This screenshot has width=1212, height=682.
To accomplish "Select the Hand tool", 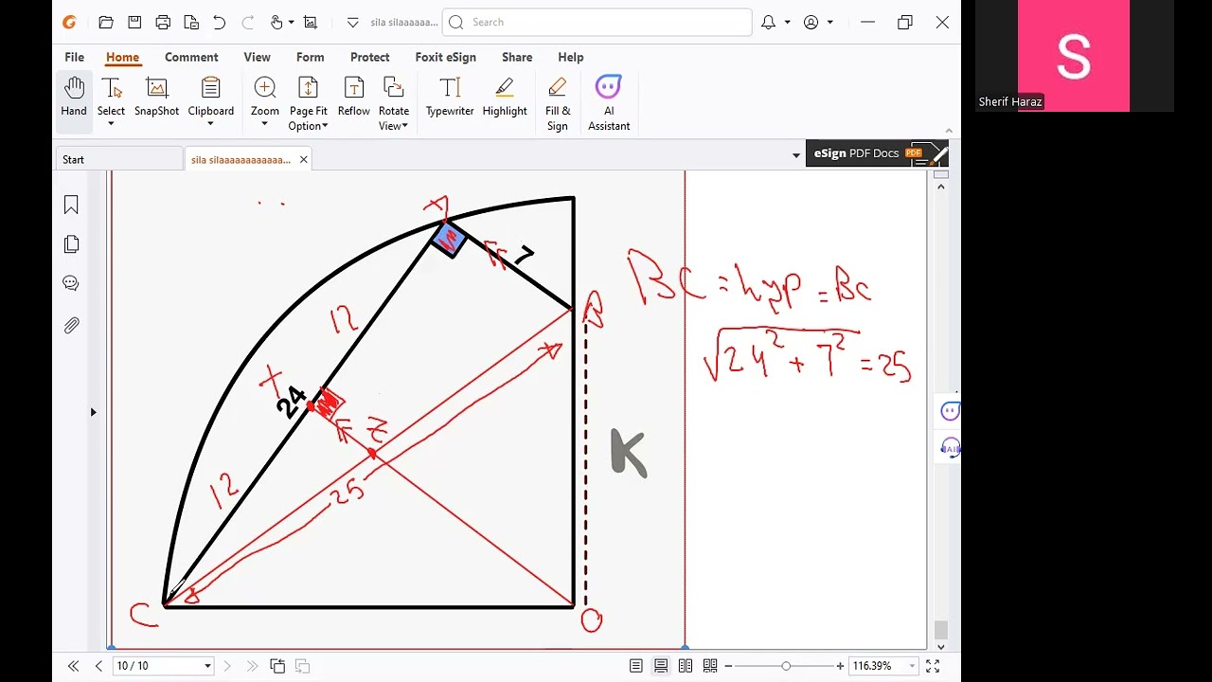I will point(74,97).
